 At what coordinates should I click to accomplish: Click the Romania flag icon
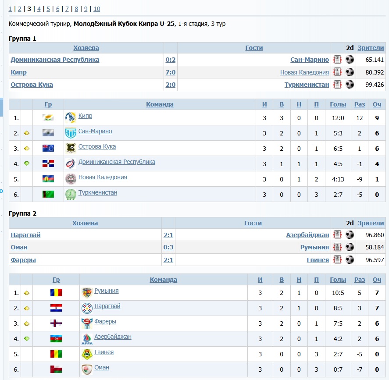coord(56,292)
